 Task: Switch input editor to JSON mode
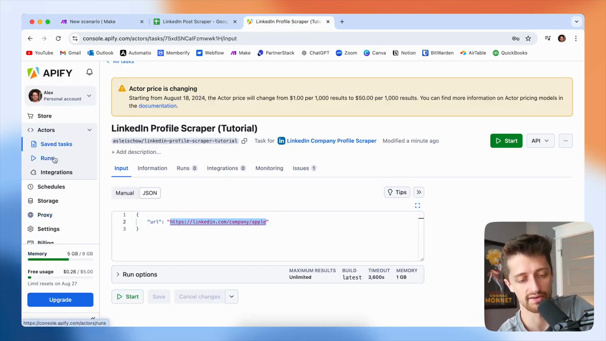click(x=150, y=193)
